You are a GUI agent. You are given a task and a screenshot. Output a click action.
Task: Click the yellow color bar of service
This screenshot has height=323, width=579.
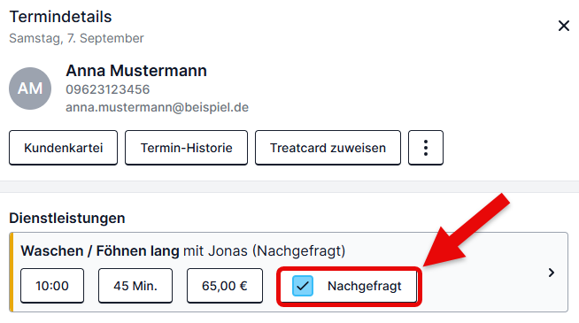(12, 273)
